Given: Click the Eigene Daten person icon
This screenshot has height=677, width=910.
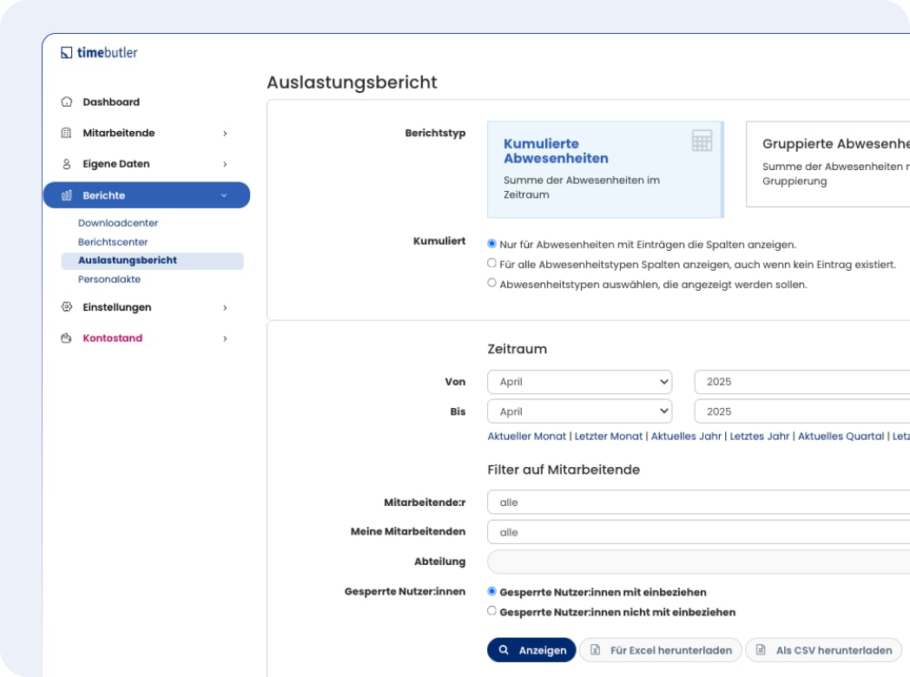Looking at the screenshot, I should (x=66, y=164).
